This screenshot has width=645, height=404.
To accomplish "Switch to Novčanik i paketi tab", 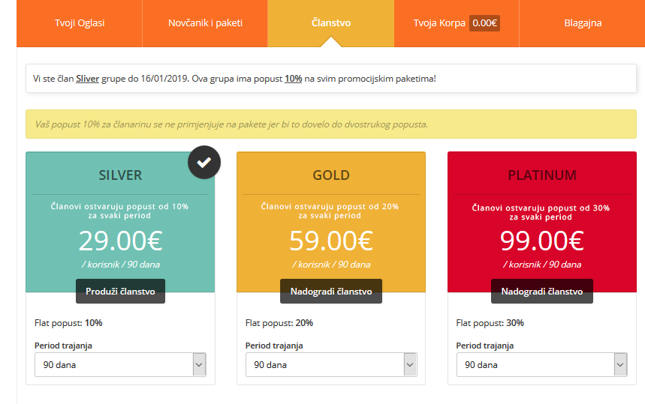I will click(x=205, y=23).
